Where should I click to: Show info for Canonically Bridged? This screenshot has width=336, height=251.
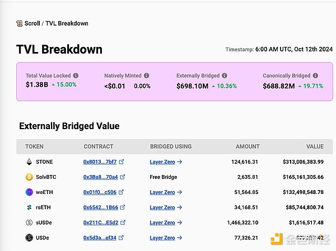(x=315, y=75)
